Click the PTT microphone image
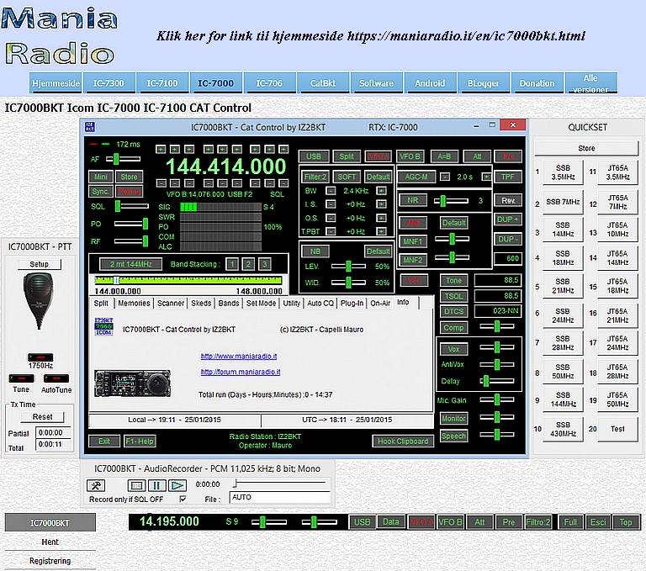This screenshot has height=571, width=646. pyautogui.click(x=39, y=302)
